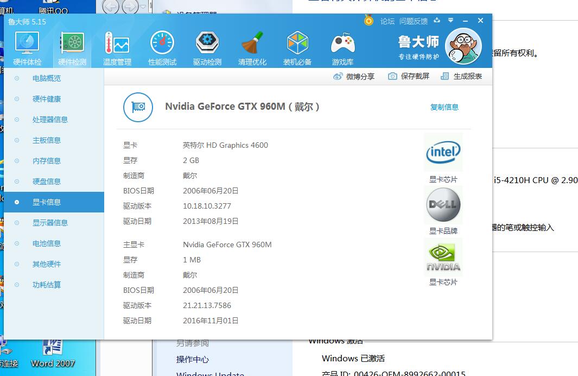
Task: Click back arrow in background window
Action: (111, 7)
